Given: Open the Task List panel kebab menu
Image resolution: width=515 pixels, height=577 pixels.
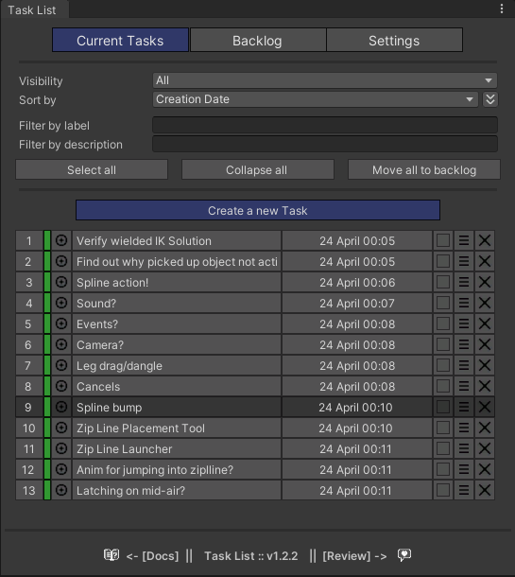Looking at the screenshot, I should [x=502, y=9].
